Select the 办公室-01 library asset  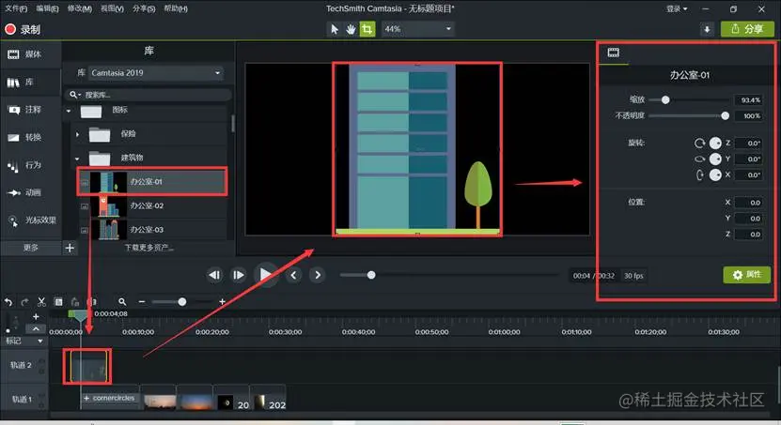click(x=152, y=181)
